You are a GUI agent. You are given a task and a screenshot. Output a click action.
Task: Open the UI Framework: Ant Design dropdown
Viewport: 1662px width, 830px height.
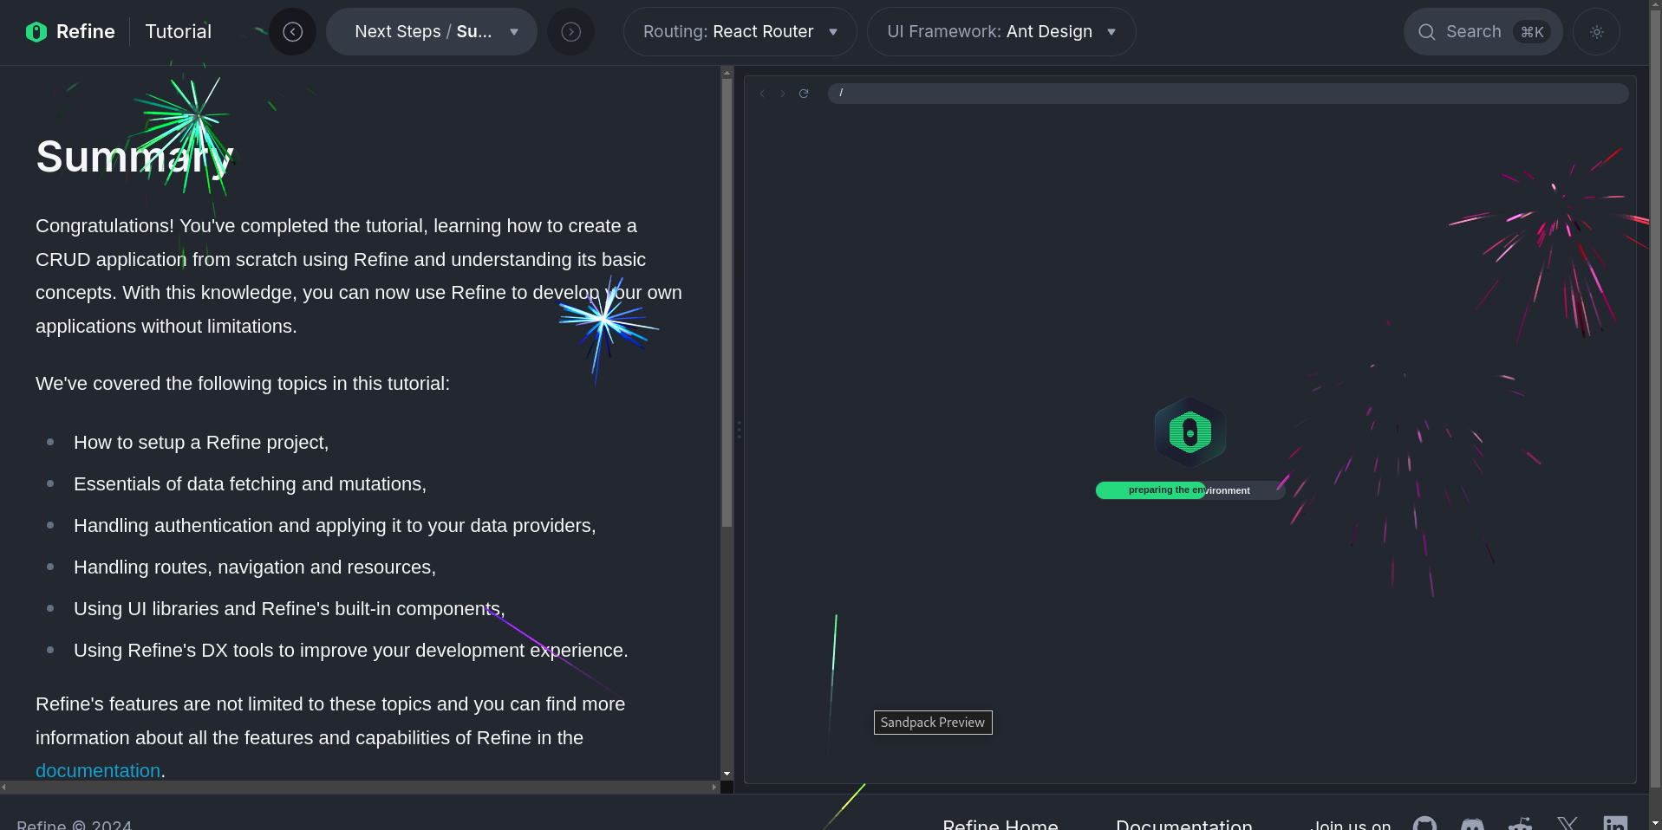tap(1001, 32)
